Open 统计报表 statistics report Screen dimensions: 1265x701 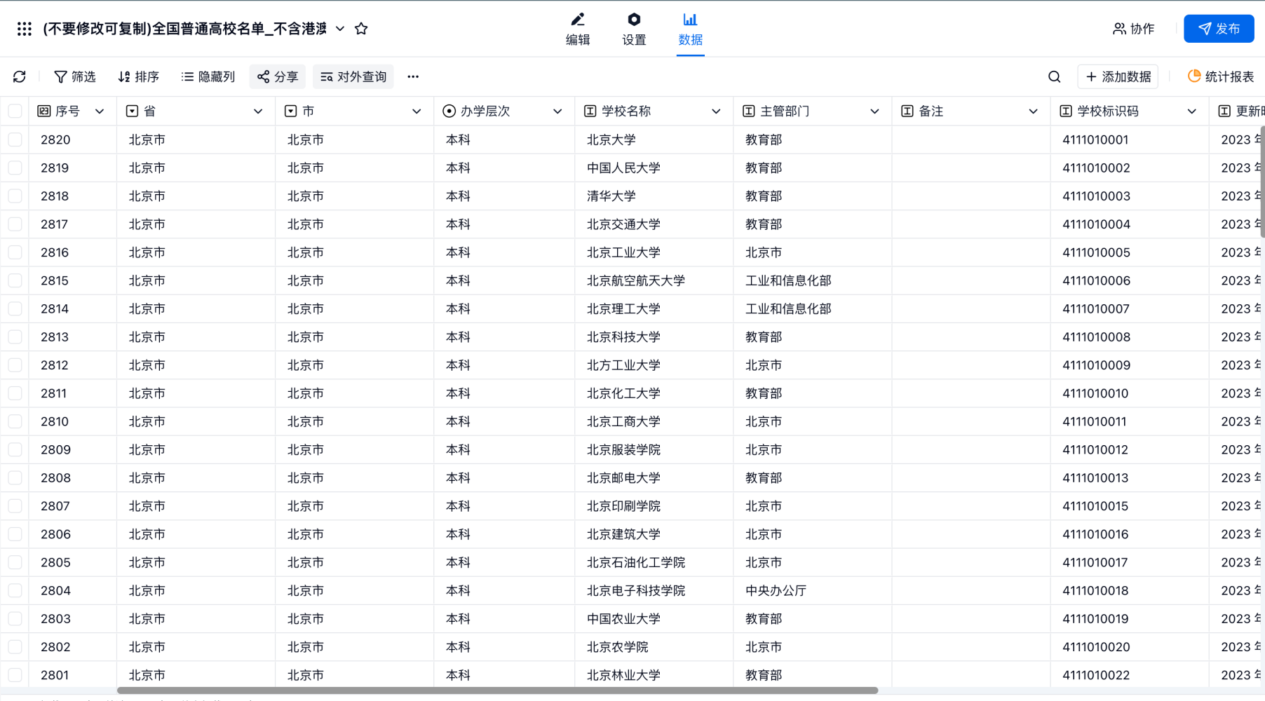pyautogui.click(x=1221, y=76)
